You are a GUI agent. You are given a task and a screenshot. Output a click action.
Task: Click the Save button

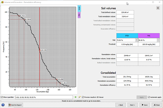pyautogui.click(x=145, y=105)
